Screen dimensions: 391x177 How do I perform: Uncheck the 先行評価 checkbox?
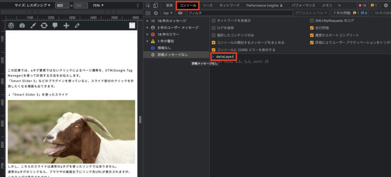312,28
